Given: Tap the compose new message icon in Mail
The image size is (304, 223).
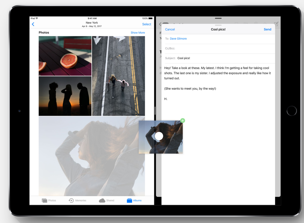Looking at the screenshot, I should tap(276, 24).
